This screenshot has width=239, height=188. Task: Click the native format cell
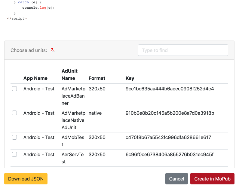[95, 113]
